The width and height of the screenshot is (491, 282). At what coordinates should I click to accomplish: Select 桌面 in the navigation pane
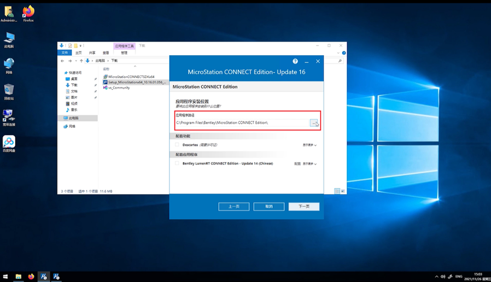click(72, 79)
